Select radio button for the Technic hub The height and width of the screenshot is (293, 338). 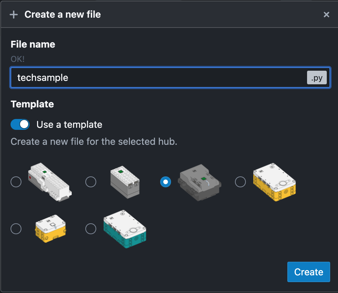166,182
